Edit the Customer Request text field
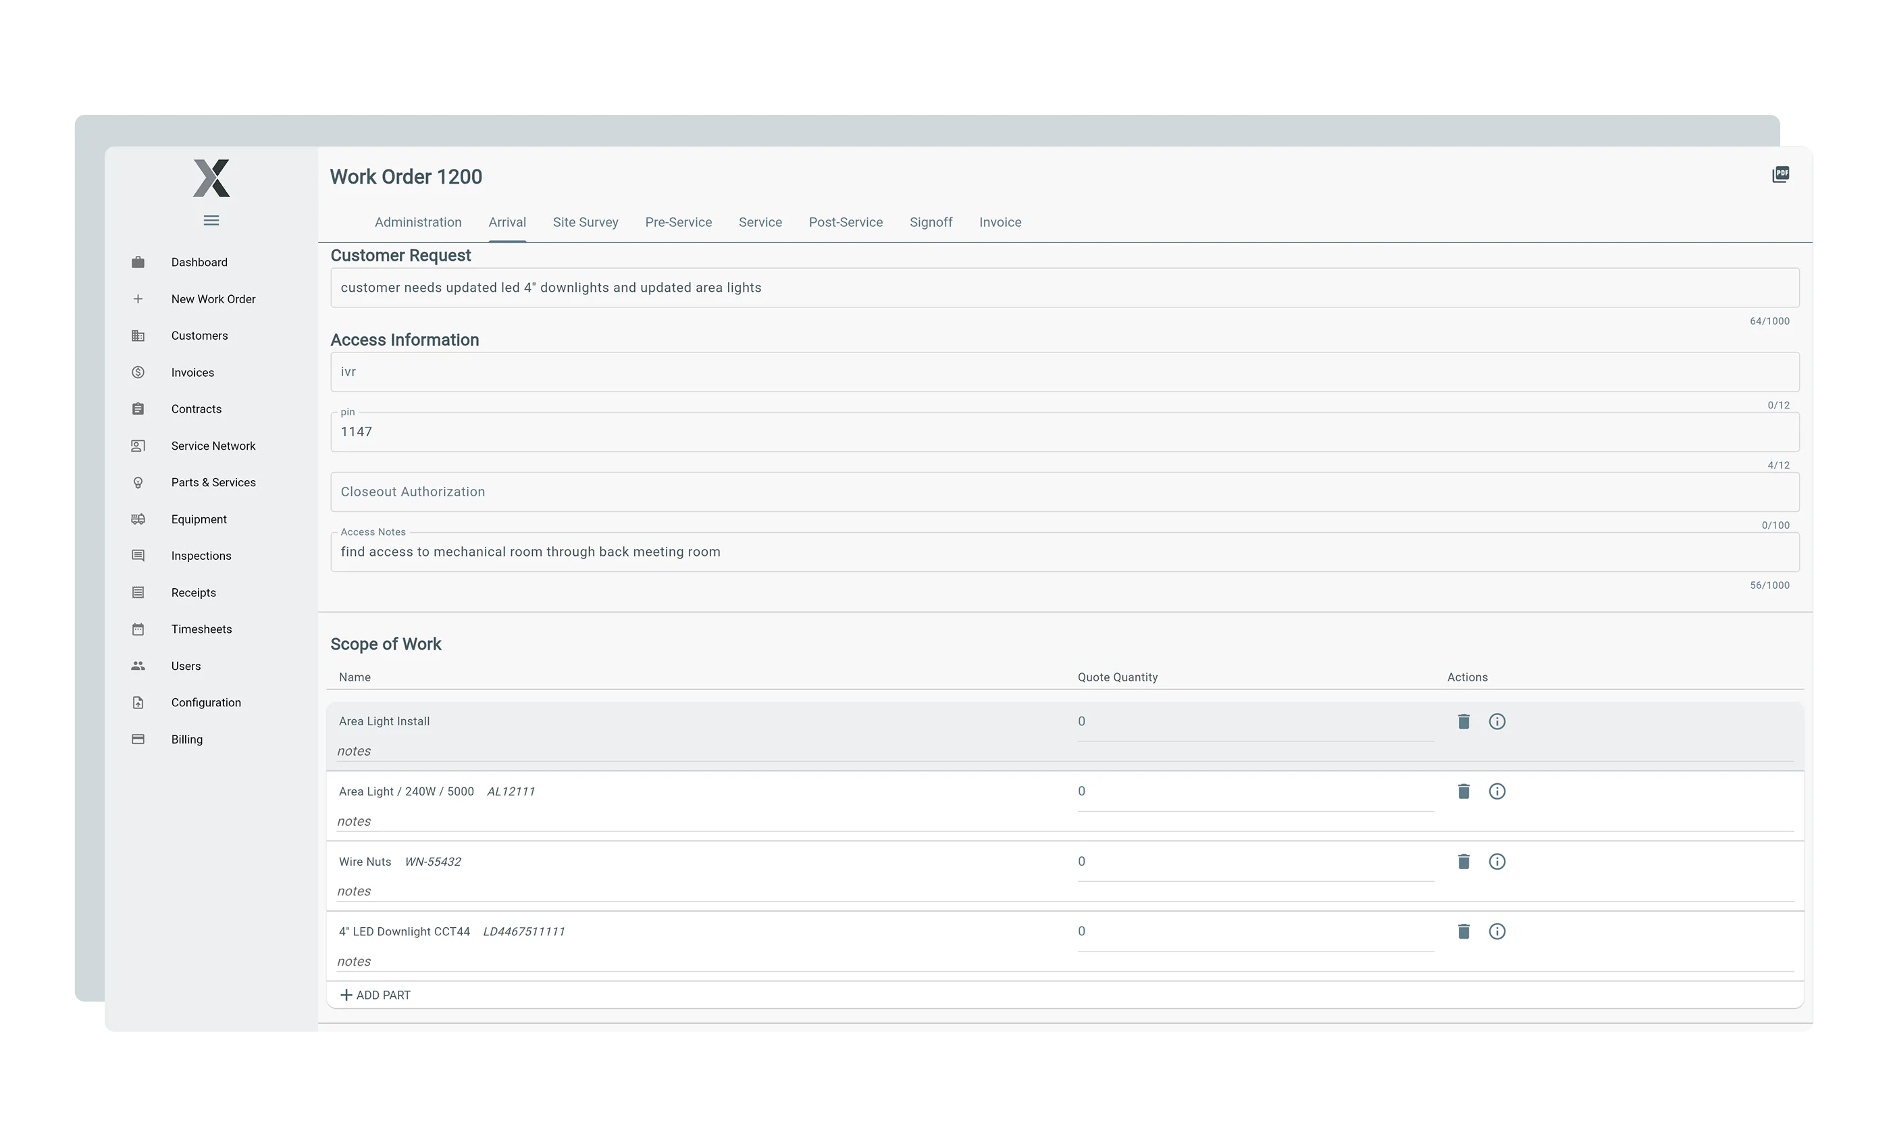The height and width of the screenshot is (1148, 1891). [1064, 288]
